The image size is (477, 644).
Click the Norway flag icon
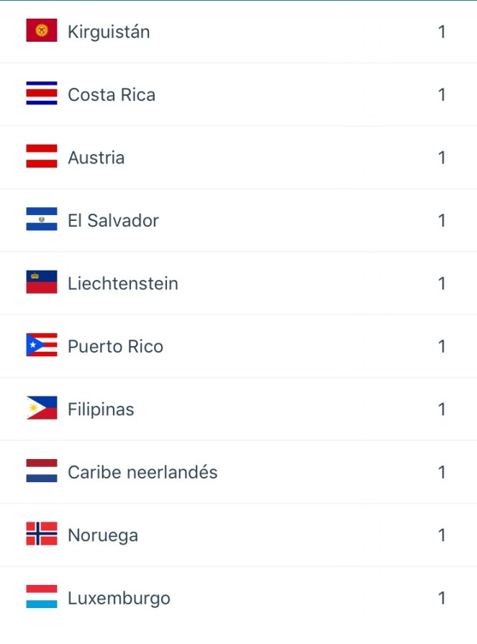(42, 535)
